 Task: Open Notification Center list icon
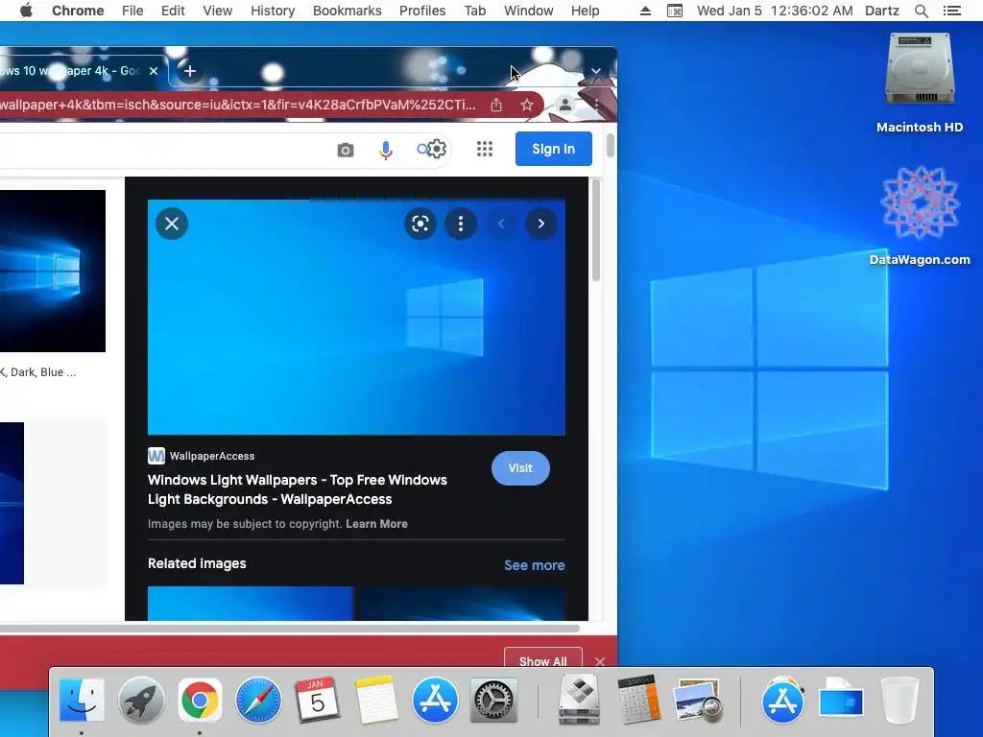point(951,11)
